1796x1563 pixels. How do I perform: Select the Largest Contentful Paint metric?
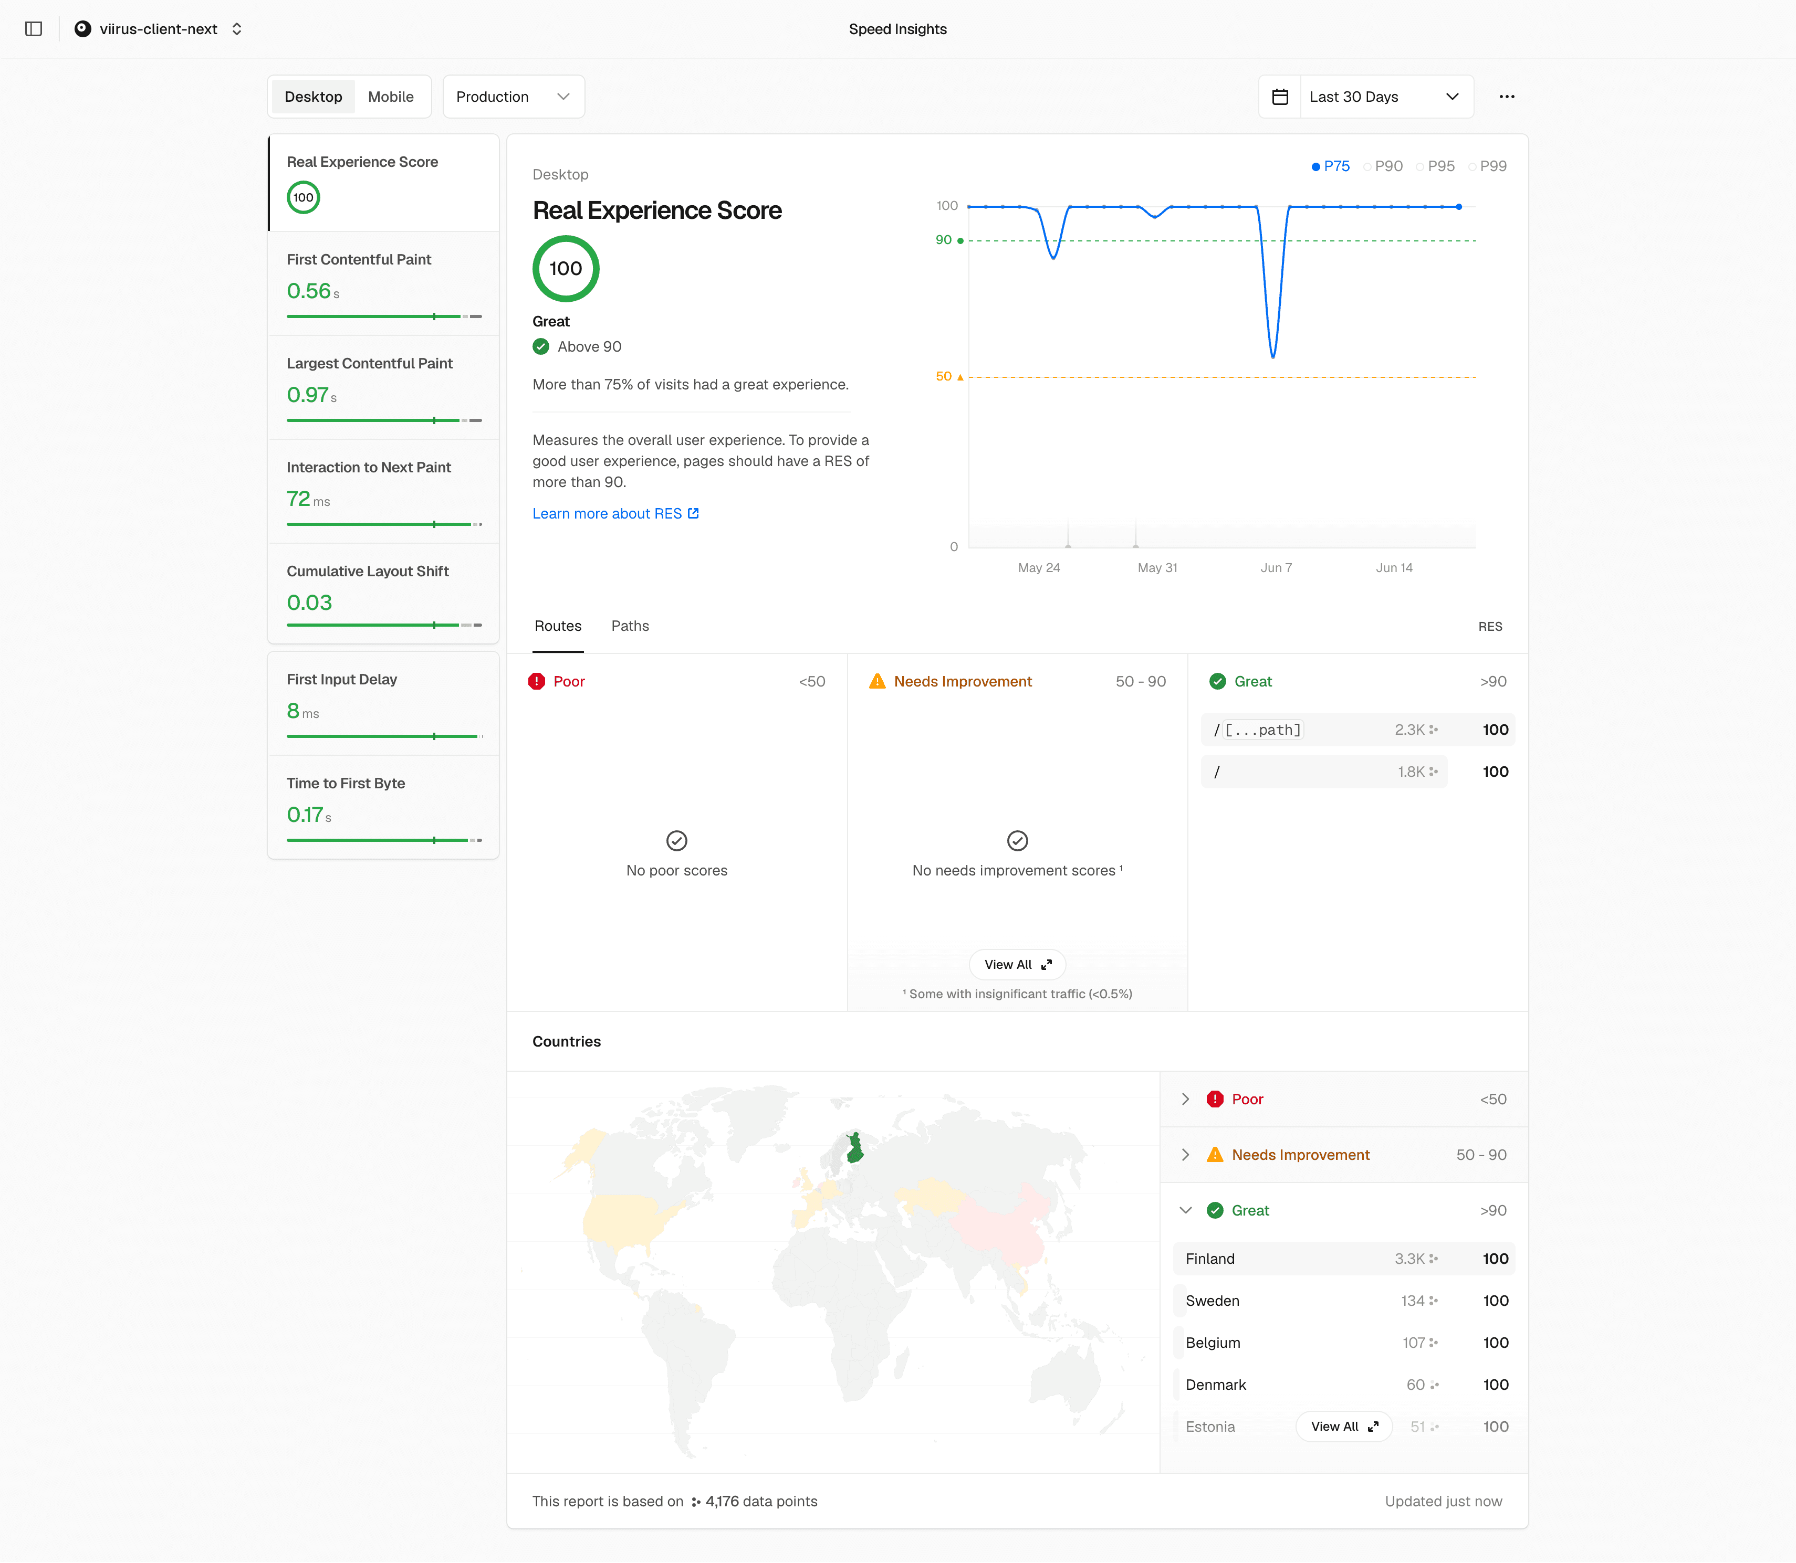click(384, 387)
